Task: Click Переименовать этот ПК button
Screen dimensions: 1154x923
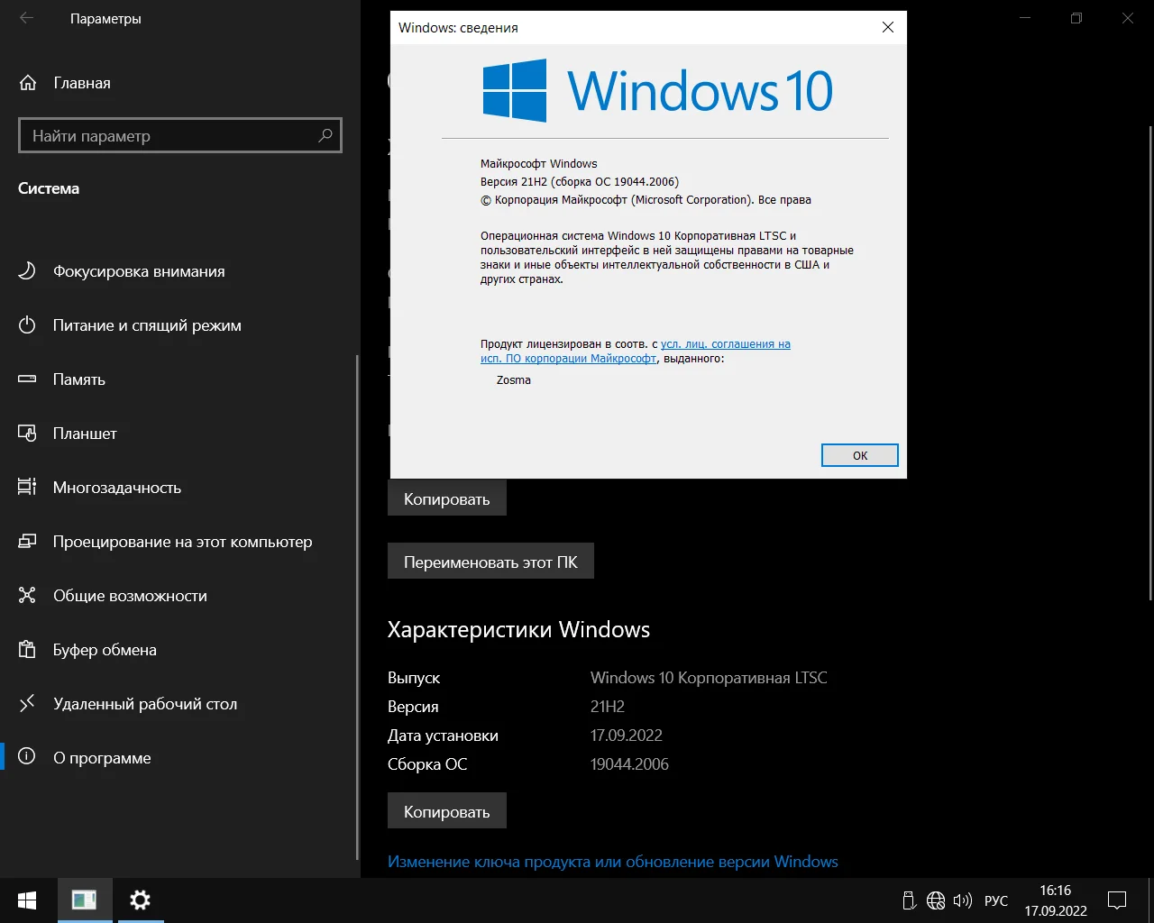Action: [x=490, y=562]
